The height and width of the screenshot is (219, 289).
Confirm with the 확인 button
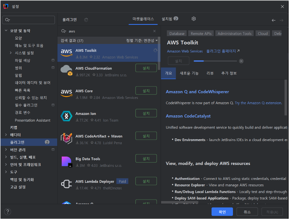point(222,212)
